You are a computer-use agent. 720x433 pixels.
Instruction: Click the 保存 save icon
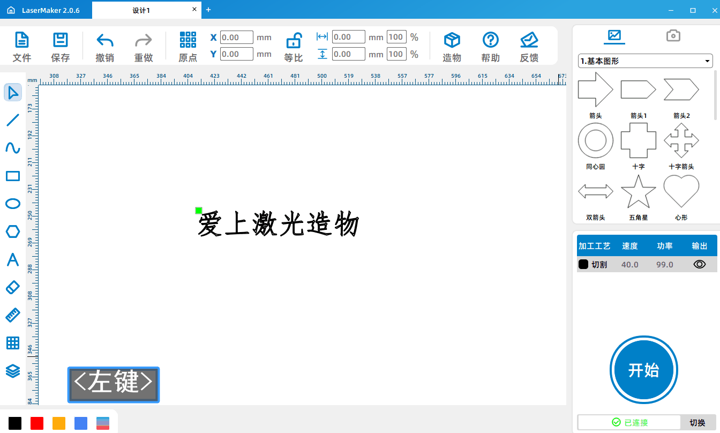click(x=60, y=47)
